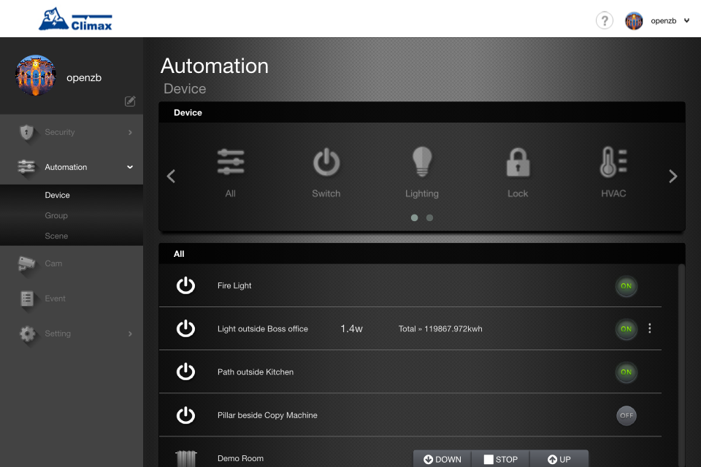Toggle Path outside Kitchen ON switch

tap(627, 372)
